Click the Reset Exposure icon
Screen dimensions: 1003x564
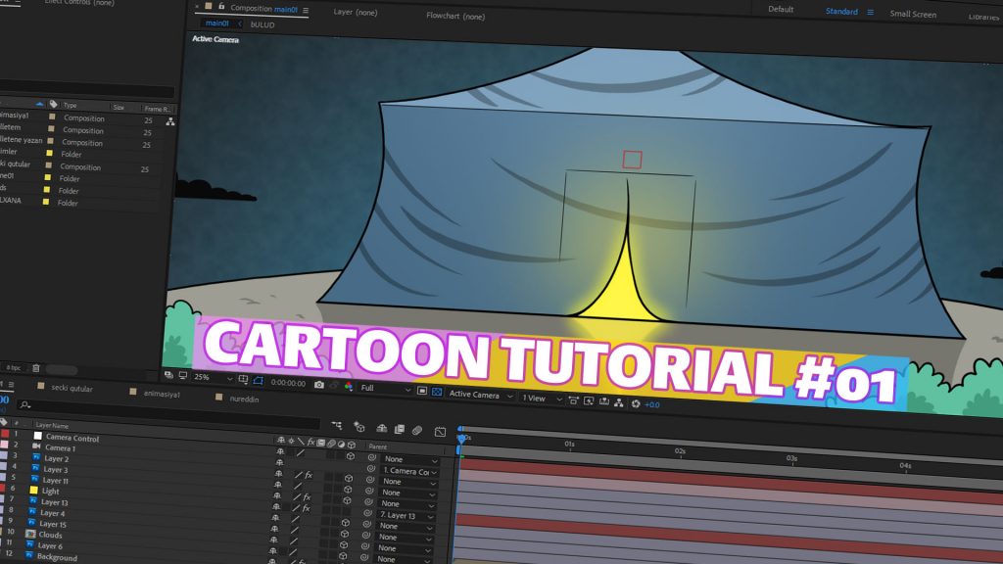(636, 403)
